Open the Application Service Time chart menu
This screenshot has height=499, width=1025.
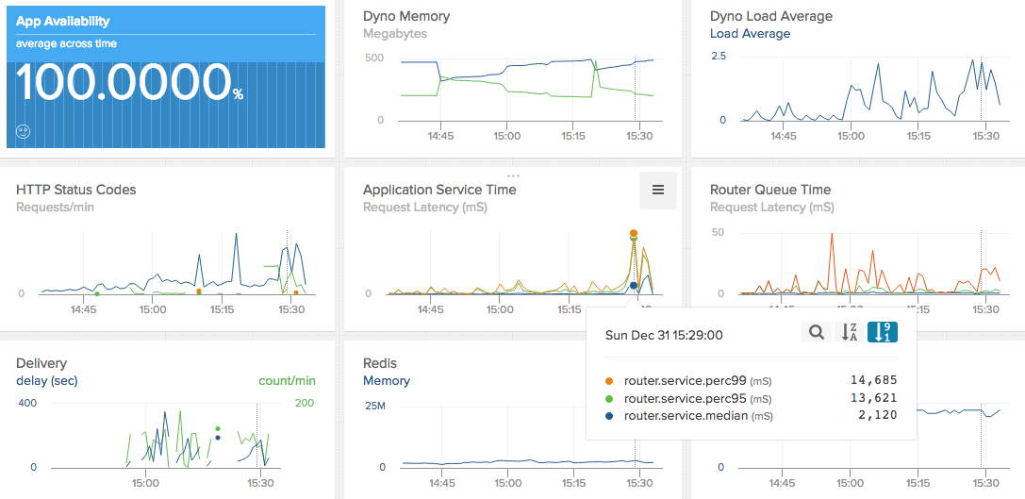657,190
